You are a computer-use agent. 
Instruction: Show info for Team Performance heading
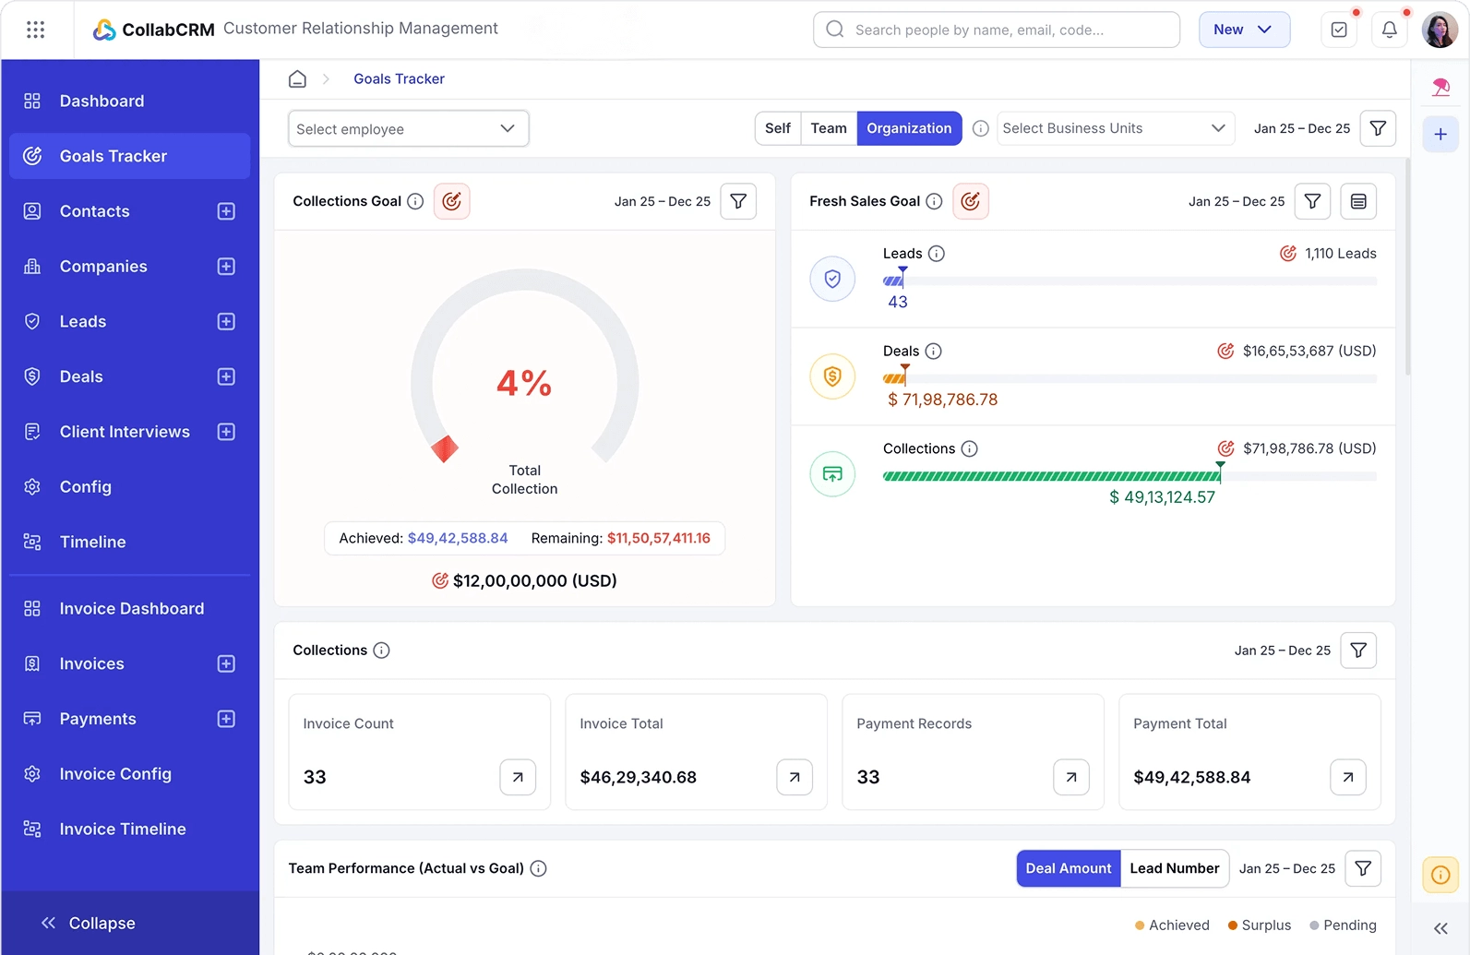539,868
